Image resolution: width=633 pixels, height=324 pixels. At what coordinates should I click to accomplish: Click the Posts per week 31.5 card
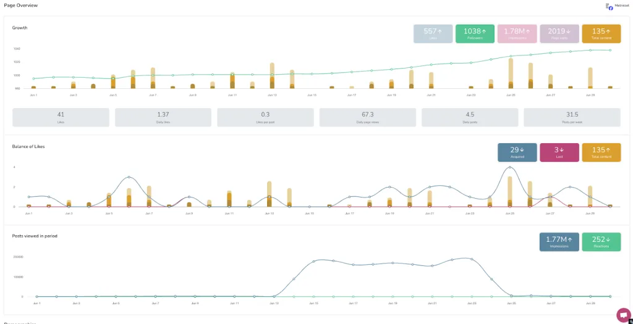[572, 117]
